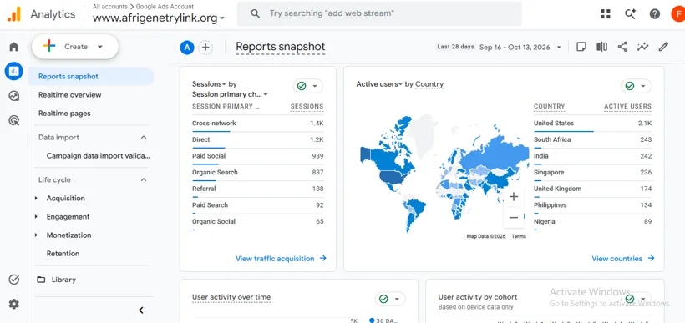The image size is (685, 323).
Task: Click the search magnifier icon
Action: (x=256, y=13)
